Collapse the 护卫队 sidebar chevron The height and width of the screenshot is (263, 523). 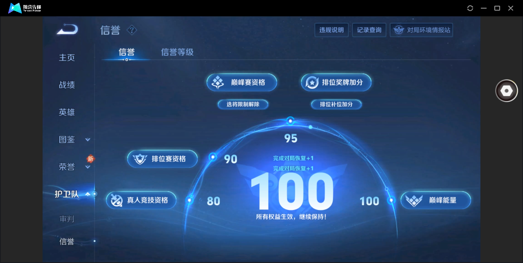click(x=88, y=194)
